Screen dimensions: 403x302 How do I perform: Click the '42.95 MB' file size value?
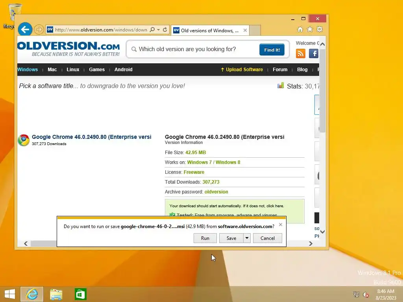(x=196, y=153)
